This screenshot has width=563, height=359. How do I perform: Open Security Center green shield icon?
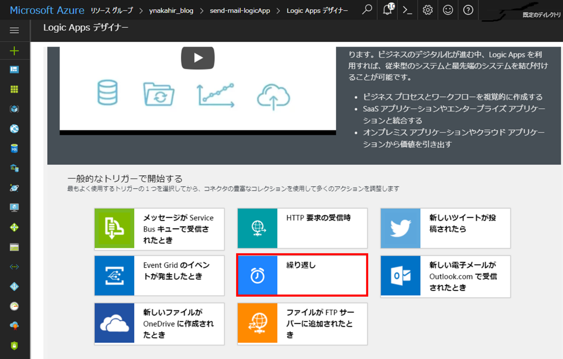(x=14, y=346)
